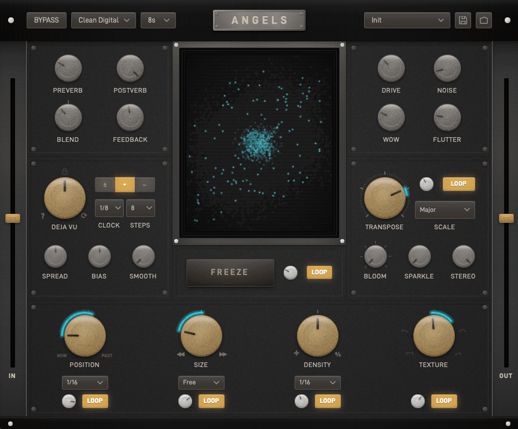Select the plus-minus polarity mode
The image size is (518, 429).
(x=105, y=185)
